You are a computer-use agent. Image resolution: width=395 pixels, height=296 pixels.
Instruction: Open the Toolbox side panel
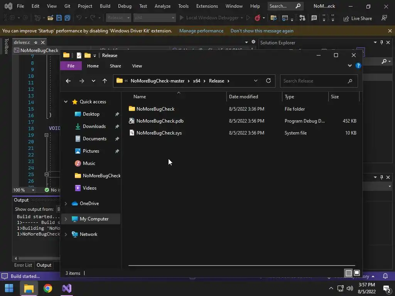coord(6,46)
